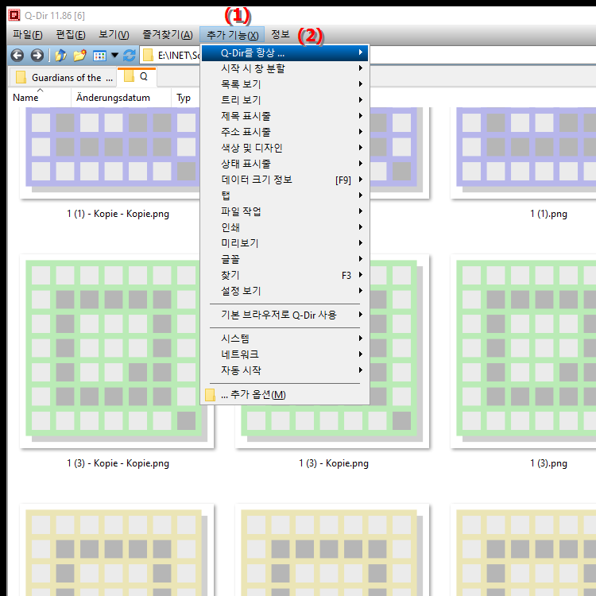The image size is (596, 596).
Task: Open the 시스템 submenu
Action: [x=284, y=339]
